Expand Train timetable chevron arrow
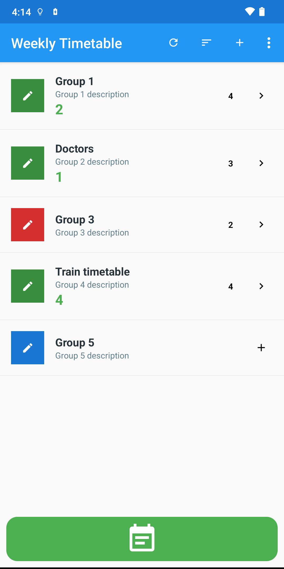 (261, 286)
